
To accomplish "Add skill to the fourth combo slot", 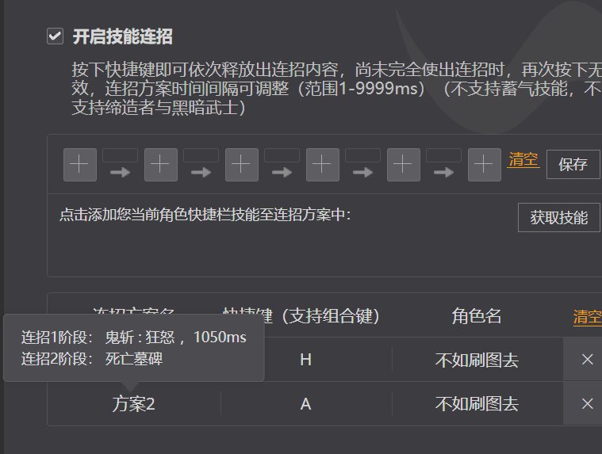I will (x=323, y=165).
